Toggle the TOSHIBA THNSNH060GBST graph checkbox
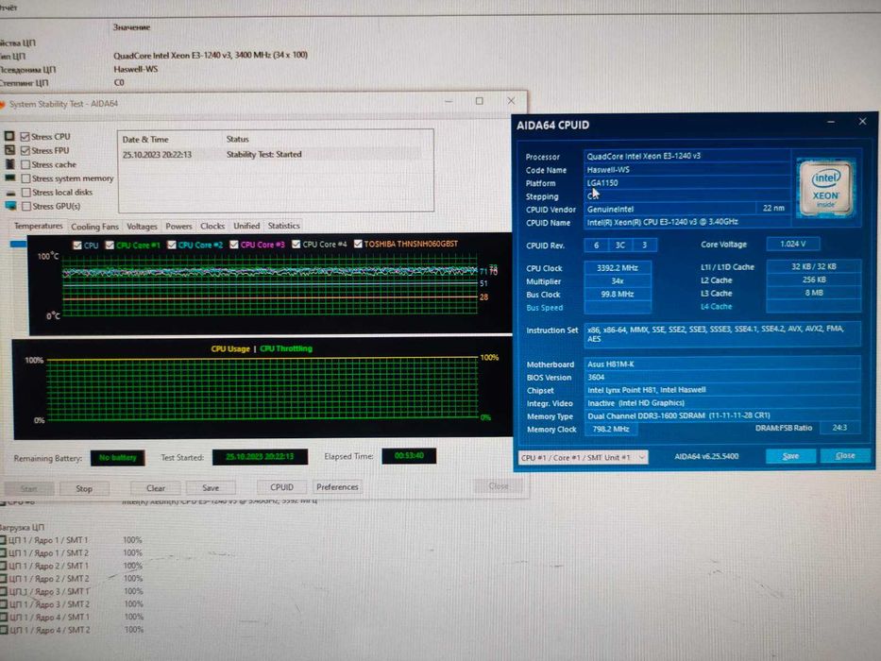 pyautogui.click(x=358, y=244)
